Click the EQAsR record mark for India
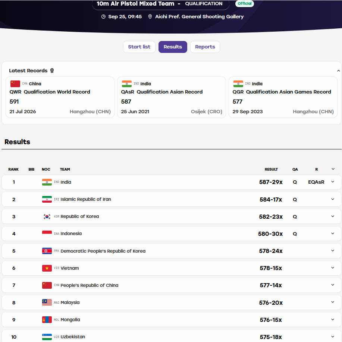This screenshot has width=342, height=342. 316,182
